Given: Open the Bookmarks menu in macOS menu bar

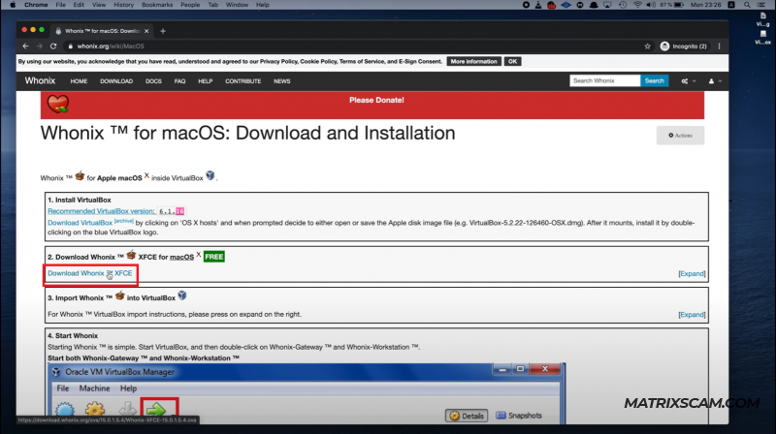Looking at the screenshot, I should 157,5.
